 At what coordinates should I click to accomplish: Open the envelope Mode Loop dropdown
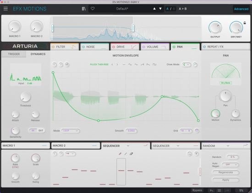[x=71, y=131]
